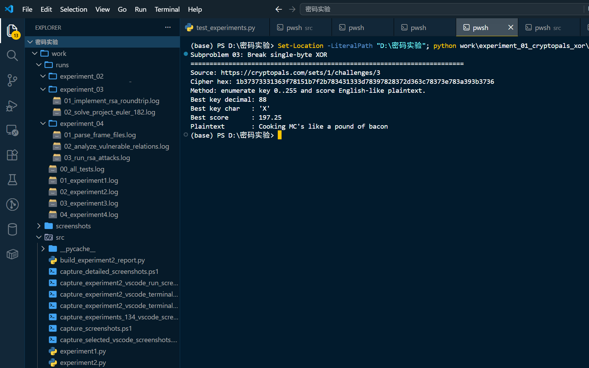589x368 pixels.
Task: Collapse the src folder chevron
Action: coord(39,237)
